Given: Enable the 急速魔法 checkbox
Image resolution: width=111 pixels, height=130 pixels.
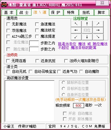Looking at the screenshot, I should [37, 24].
